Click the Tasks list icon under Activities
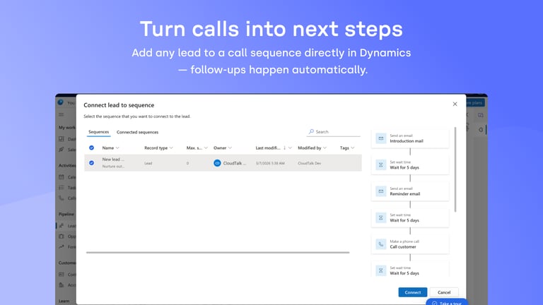The width and height of the screenshot is (543, 305). coord(62,187)
